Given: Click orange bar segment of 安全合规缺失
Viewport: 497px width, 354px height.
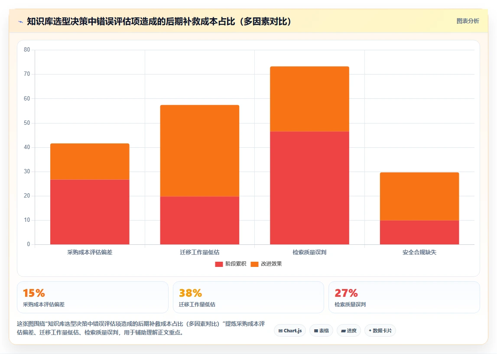Looking at the screenshot, I should (419, 196).
